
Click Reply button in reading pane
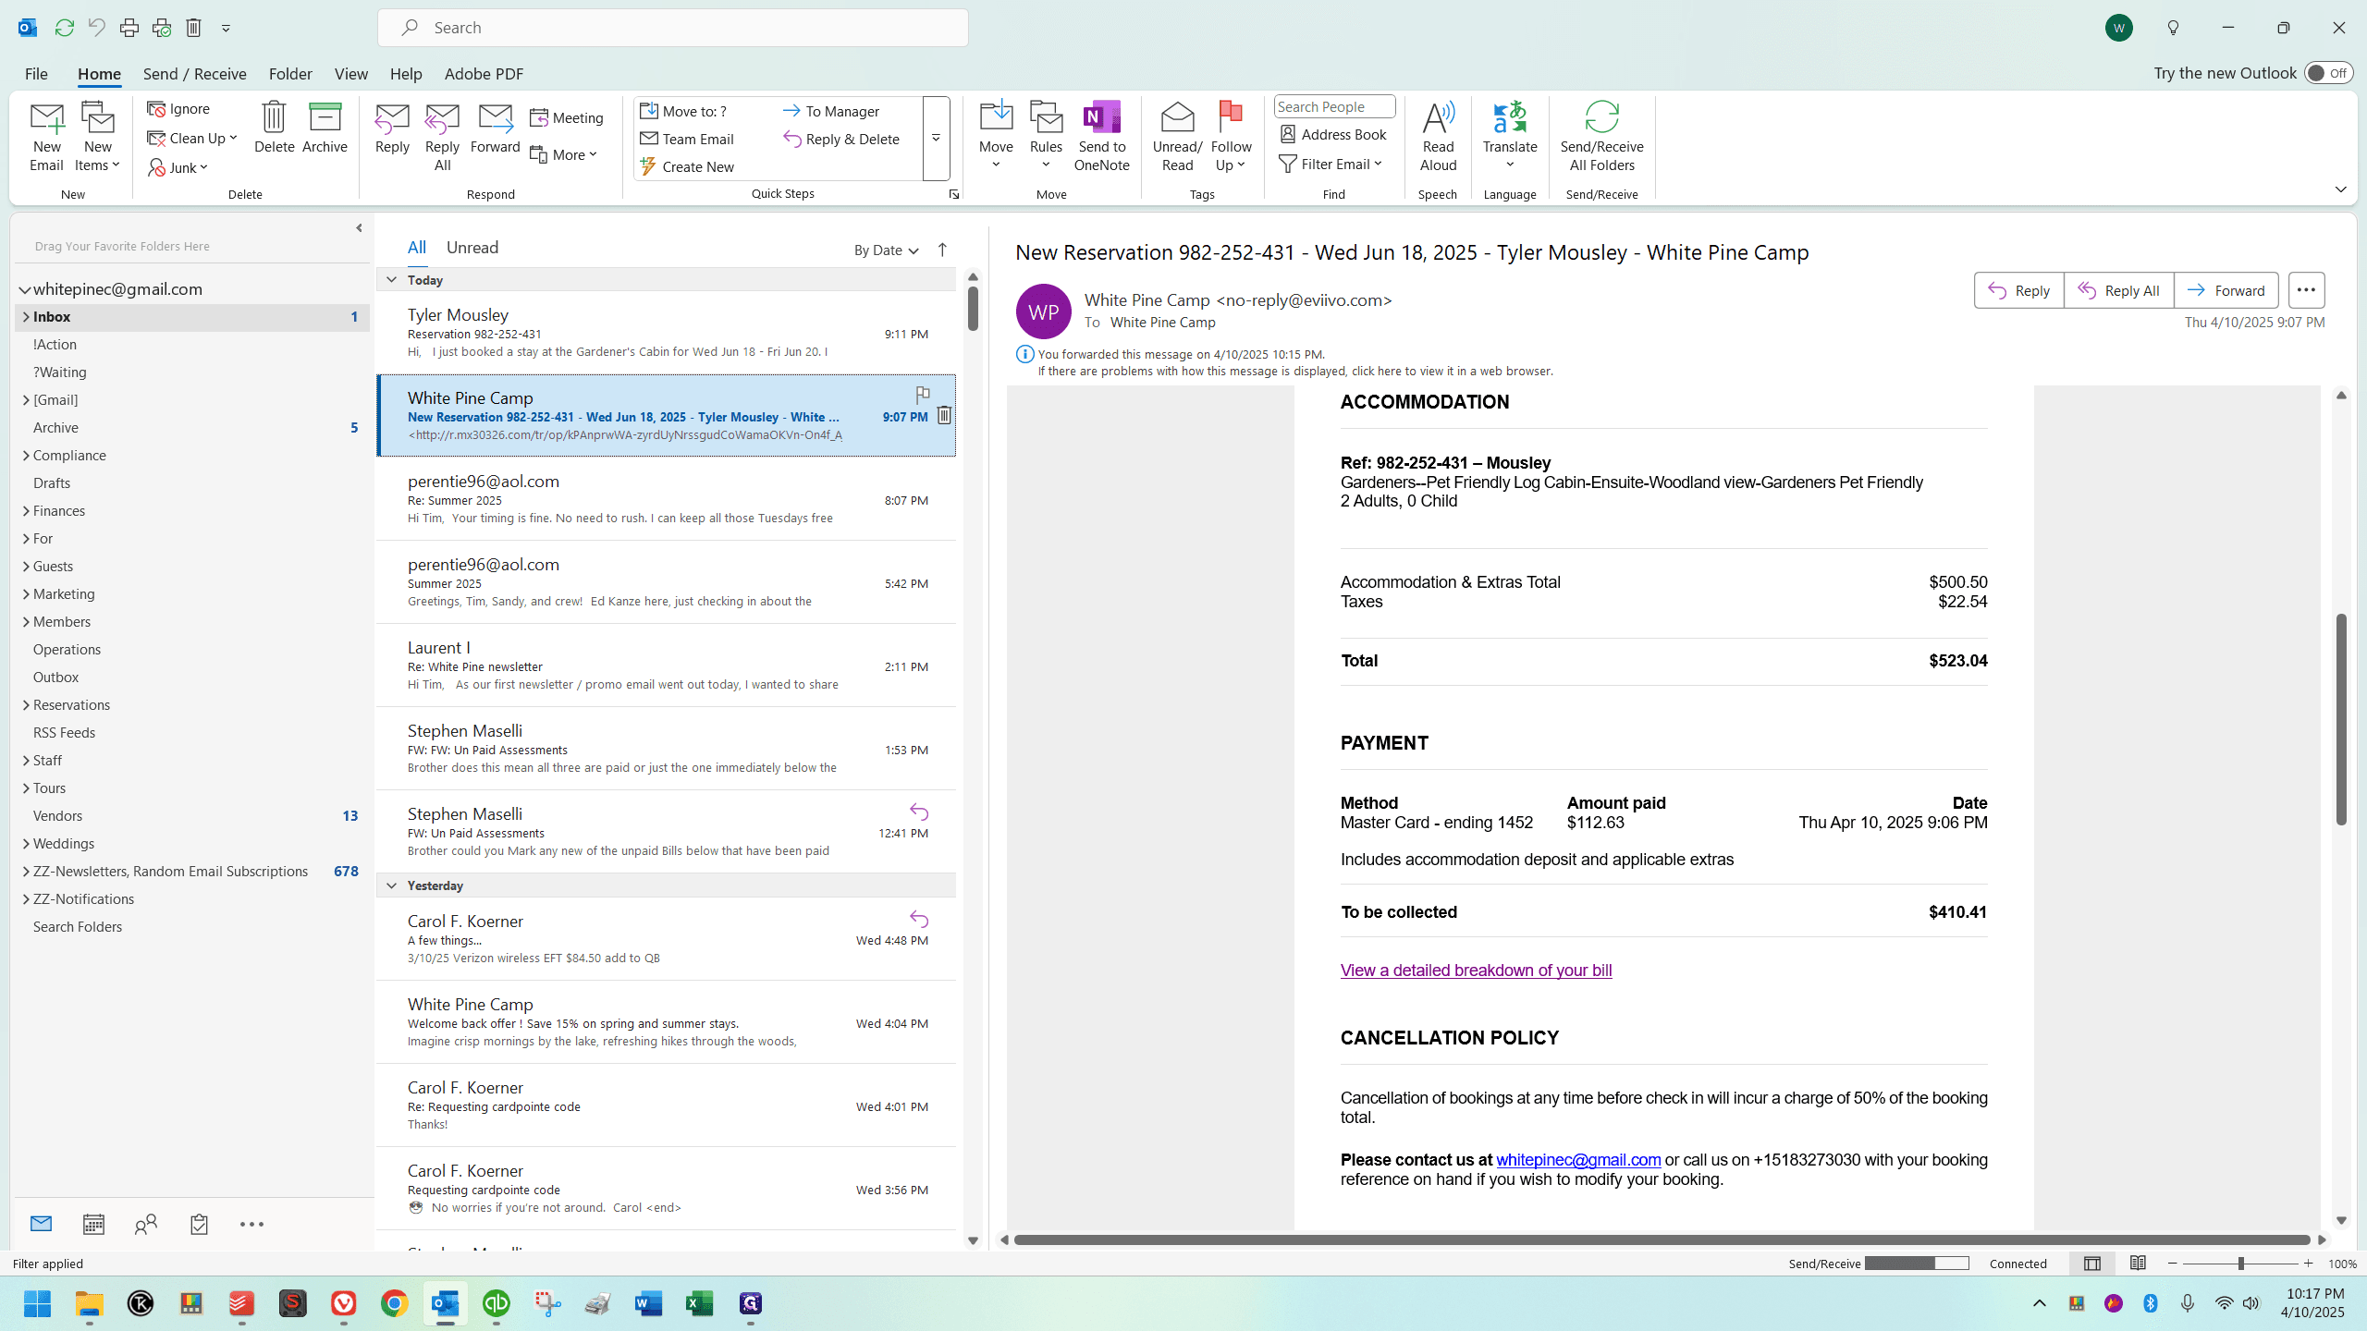click(x=2019, y=290)
